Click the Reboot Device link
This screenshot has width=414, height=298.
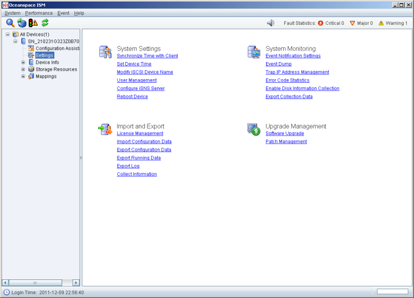click(132, 97)
